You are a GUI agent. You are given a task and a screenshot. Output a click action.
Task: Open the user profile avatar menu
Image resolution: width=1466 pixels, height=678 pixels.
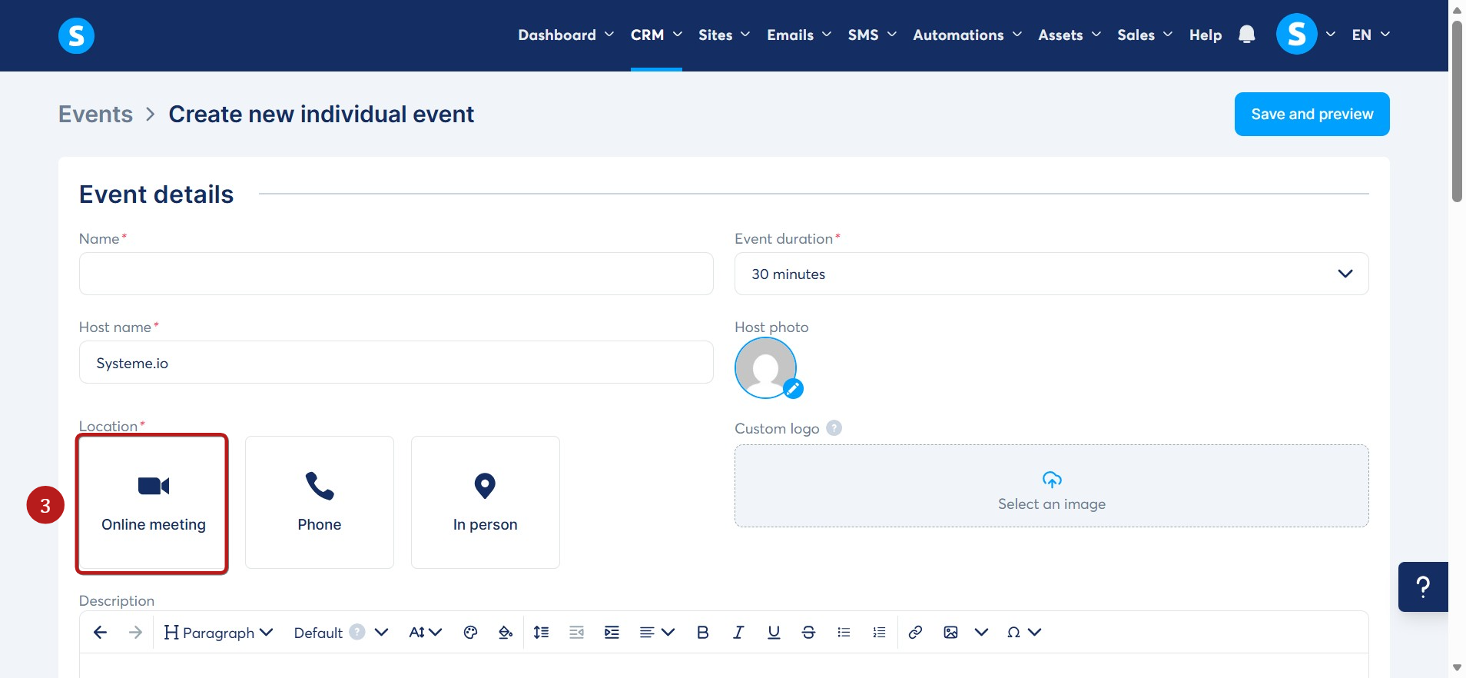tap(1296, 35)
